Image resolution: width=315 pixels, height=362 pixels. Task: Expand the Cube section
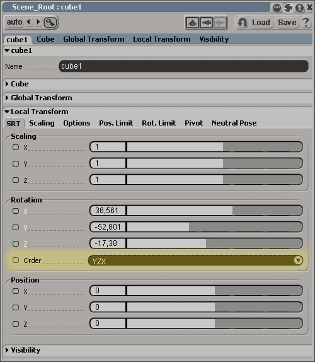[7, 84]
